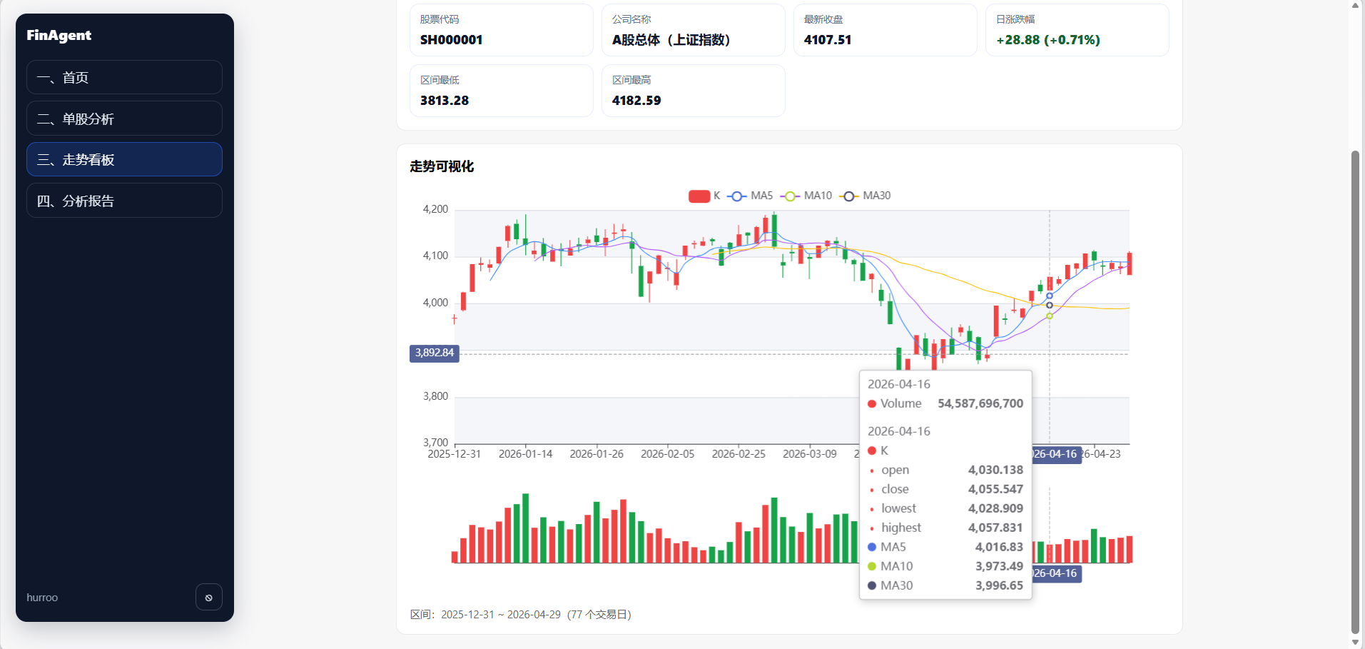Viewport: 1365px width, 649px height.
Task: Click the interval high value 4182.59
Action: click(636, 101)
